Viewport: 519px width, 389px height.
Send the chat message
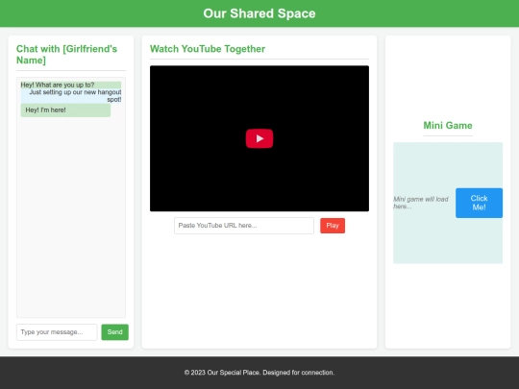coord(115,332)
